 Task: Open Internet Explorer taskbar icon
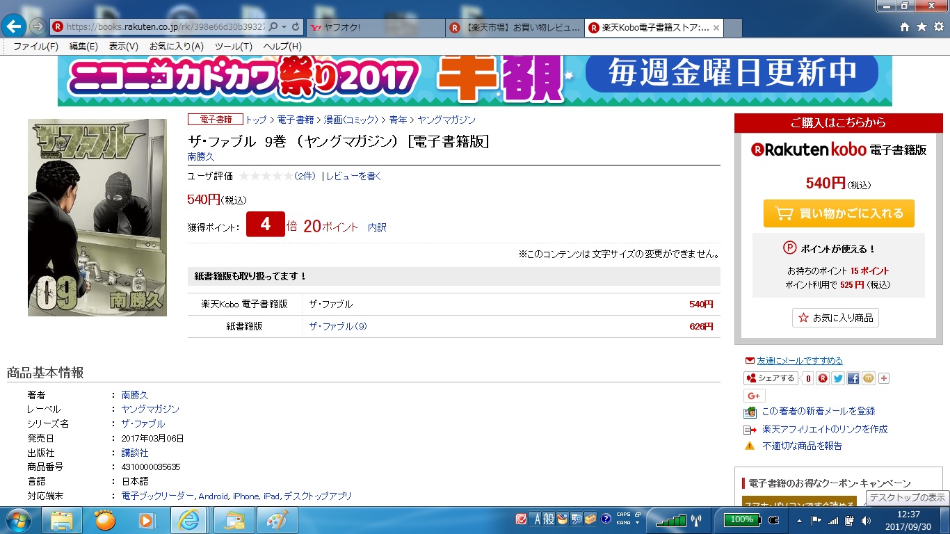(190, 520)
